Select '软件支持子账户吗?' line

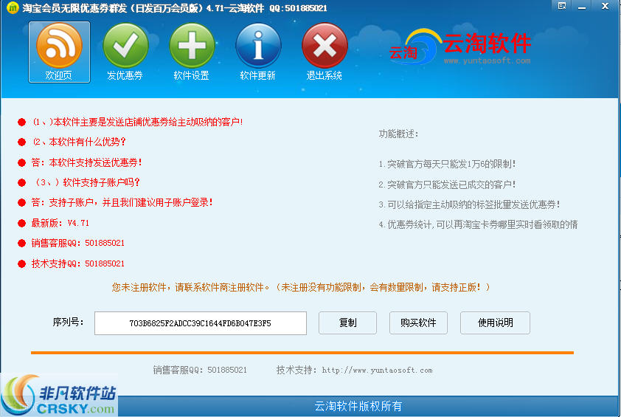[87, 182]
